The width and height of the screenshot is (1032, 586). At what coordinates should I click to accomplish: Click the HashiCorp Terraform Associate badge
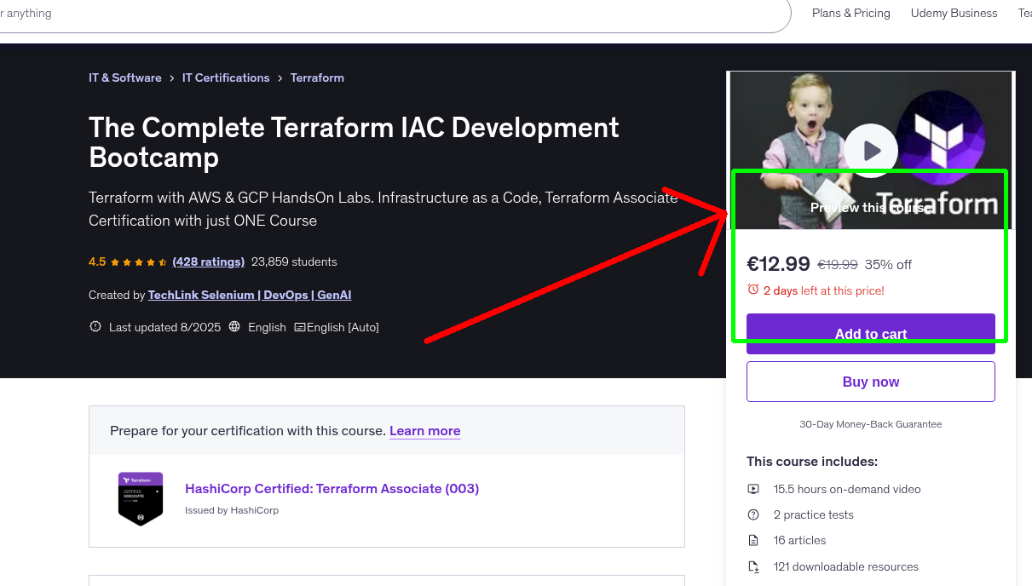click(140, 498)
